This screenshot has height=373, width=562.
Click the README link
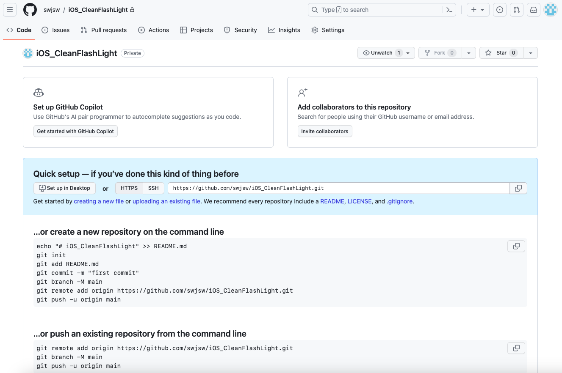click(x=332, y=201)
